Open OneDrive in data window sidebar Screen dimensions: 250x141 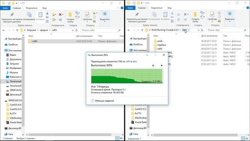[x=138, y=44]
